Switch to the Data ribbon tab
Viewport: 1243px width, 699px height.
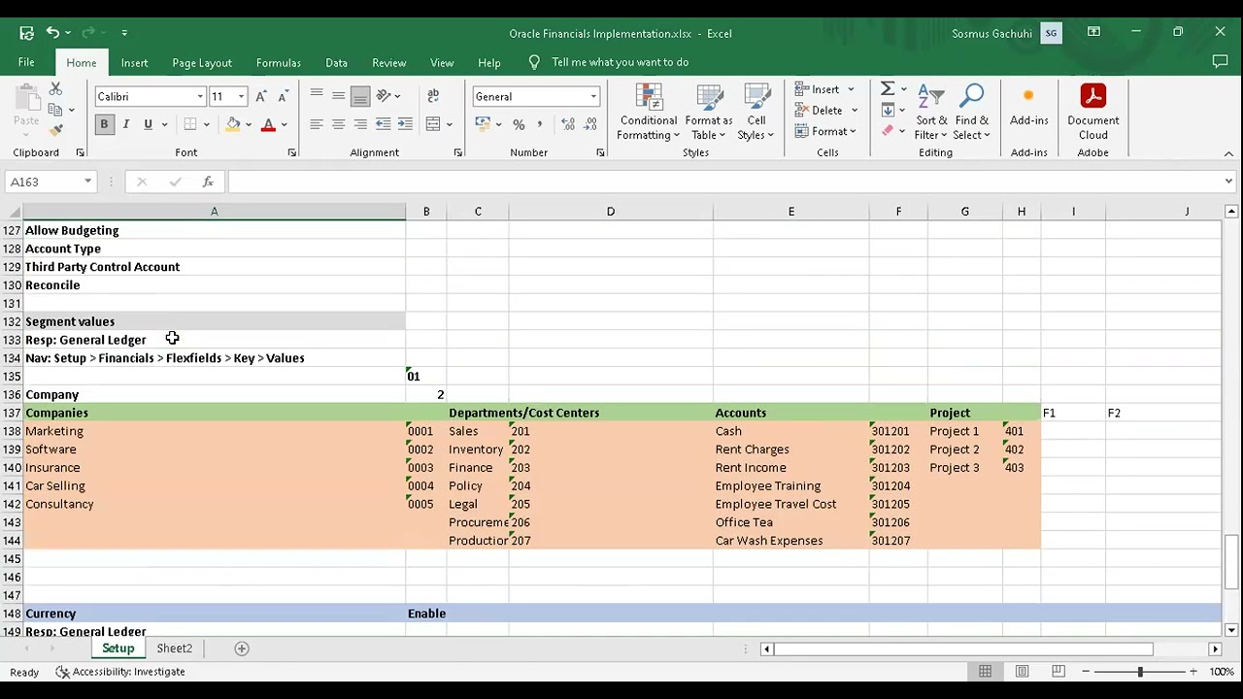pyautogui.click(x=336, y=62)
